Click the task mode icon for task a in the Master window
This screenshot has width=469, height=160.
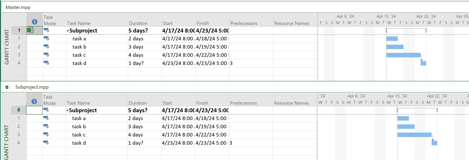[46, 38]
